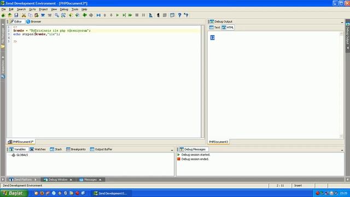Click the File Manager side tab
This screenshot has height=197, width=350.
tap(3, 35)
